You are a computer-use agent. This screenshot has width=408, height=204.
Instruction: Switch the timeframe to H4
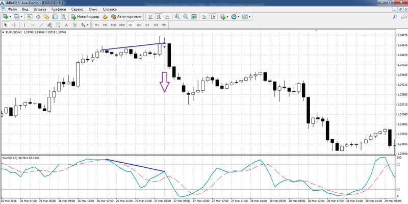[139, 25]
